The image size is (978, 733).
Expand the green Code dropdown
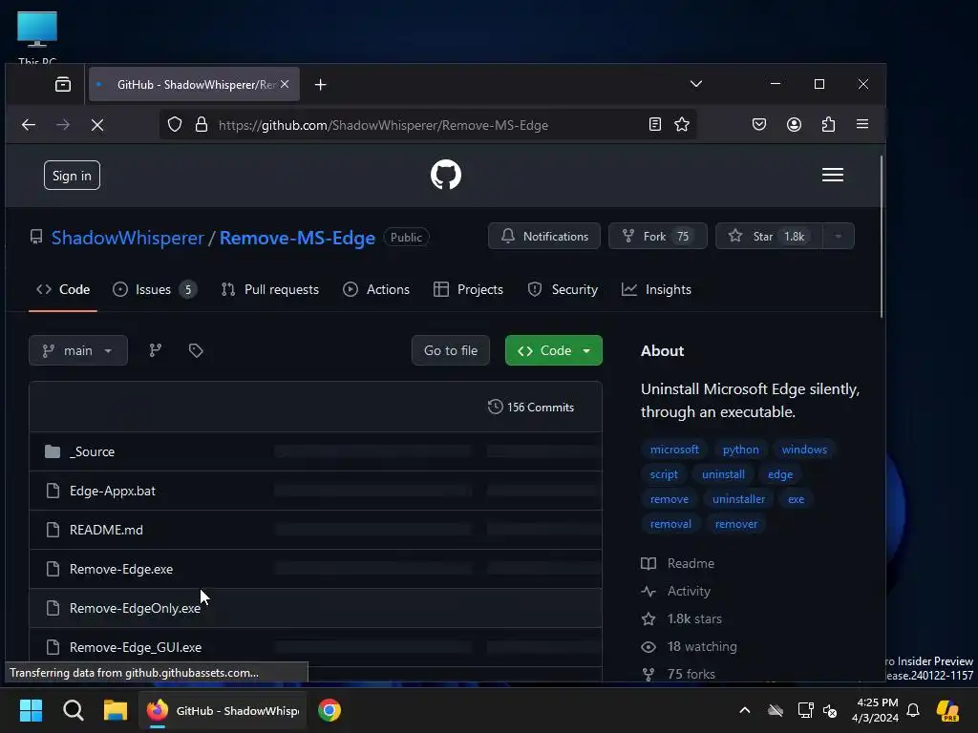point(554,350)
